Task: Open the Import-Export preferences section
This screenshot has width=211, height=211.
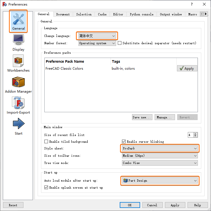Action: pos(18,105)
